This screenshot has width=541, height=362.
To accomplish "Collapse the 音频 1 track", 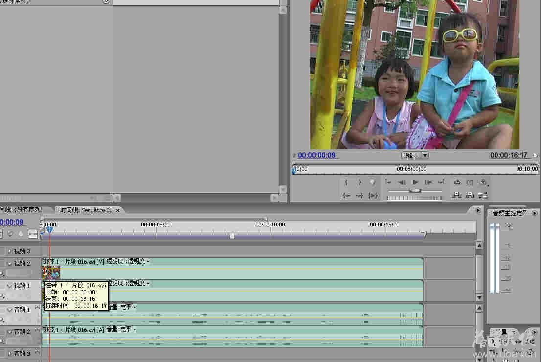I will (9, 310).
